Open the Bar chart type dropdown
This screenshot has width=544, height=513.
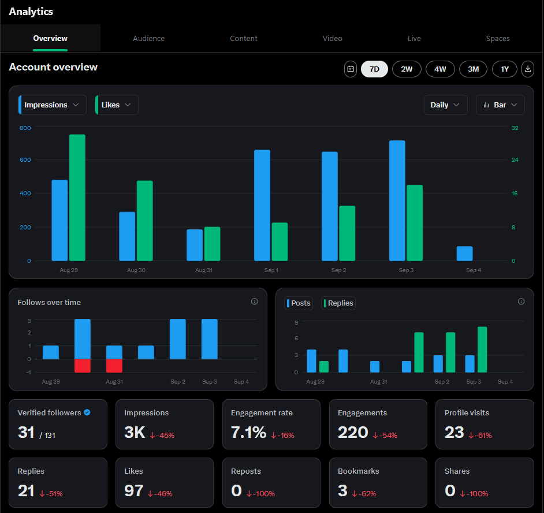(x=500, y=105)
